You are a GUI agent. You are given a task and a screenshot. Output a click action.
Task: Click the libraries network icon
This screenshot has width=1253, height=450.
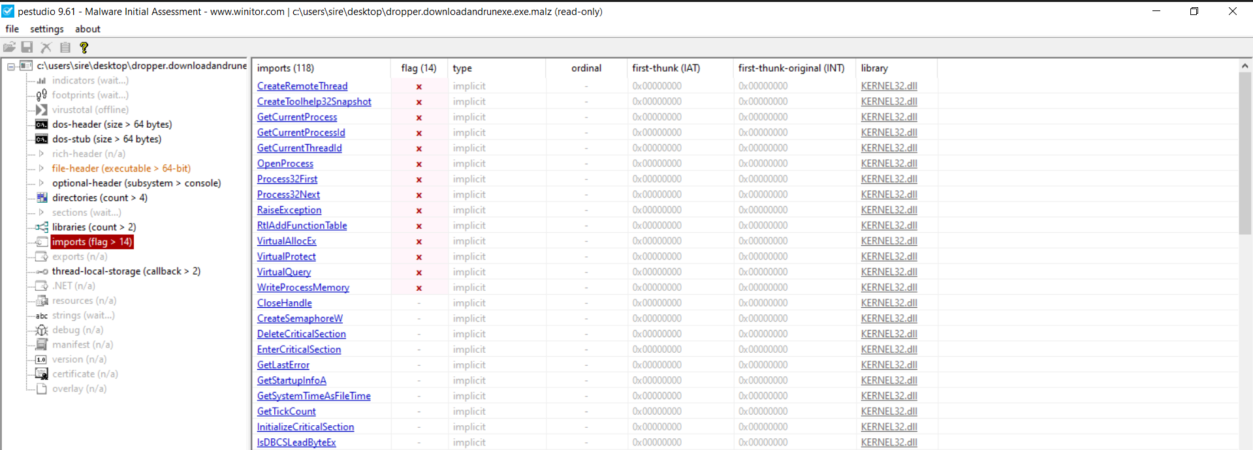41,227
